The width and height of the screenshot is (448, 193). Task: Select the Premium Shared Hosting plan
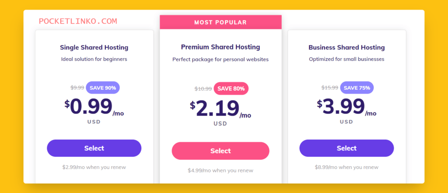click(220, 151)
